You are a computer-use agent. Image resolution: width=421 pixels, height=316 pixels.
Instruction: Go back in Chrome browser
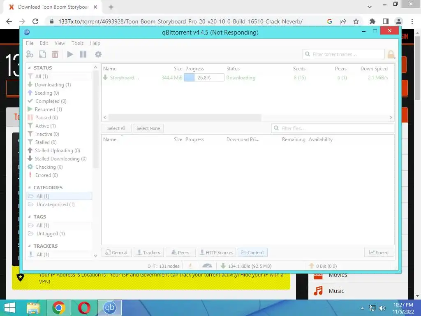(x=9, y=21)
